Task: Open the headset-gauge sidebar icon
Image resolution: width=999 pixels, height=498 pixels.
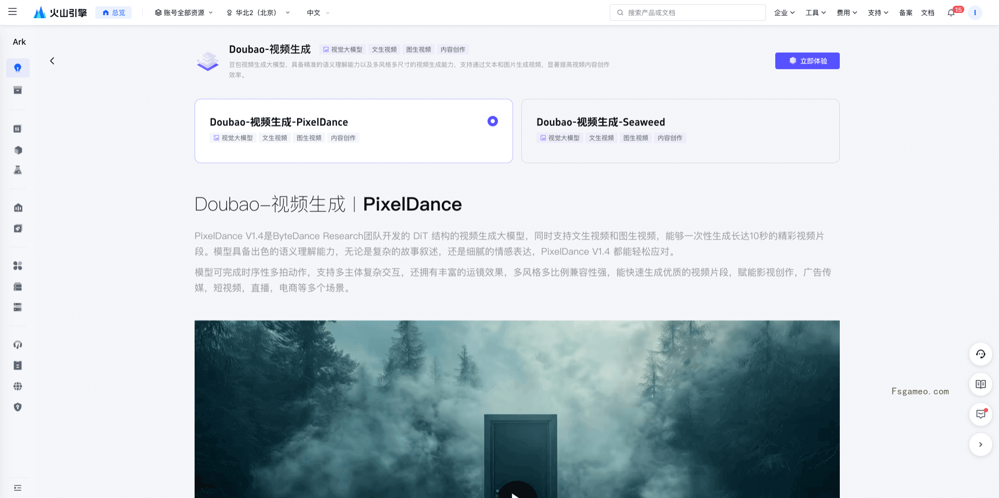Action: pos(18,344)
